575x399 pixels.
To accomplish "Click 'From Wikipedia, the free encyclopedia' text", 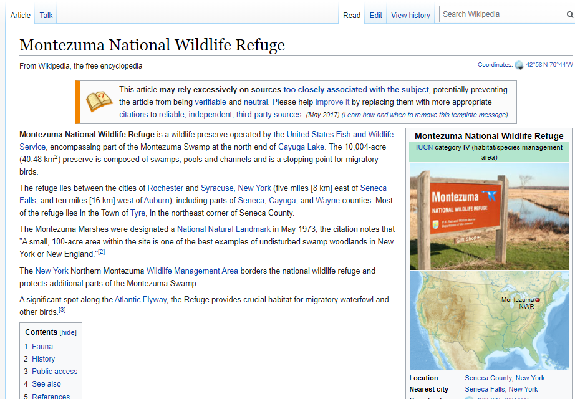I will point(80,66).
